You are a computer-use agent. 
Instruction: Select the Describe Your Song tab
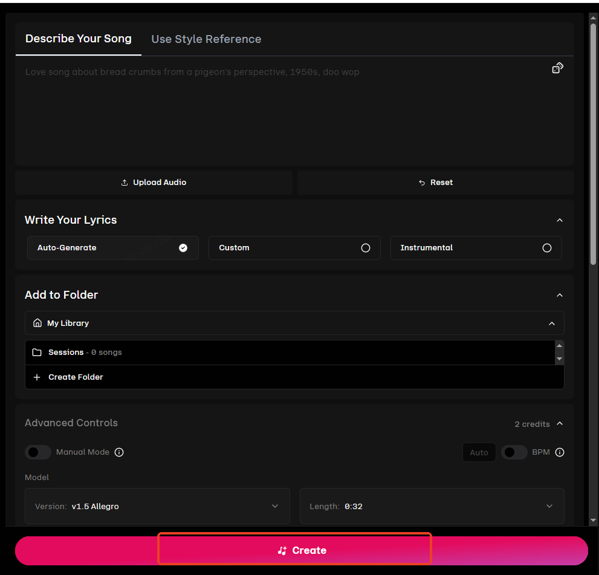[x=78, y=39]
